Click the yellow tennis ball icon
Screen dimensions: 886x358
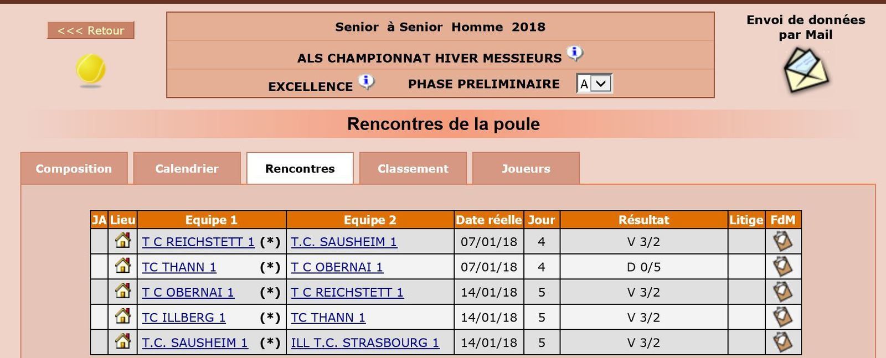click(x=90, y=70)
